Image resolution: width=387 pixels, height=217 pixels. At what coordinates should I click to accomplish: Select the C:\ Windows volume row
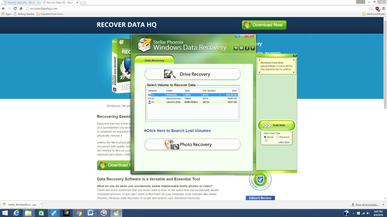[x=193, y=95]
